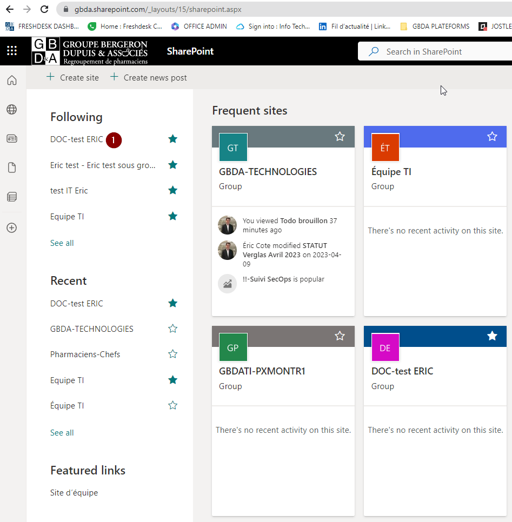This screenshot has width=512, height=522.
Task: Click the GP tile icon of GBDATI-PXMONTR1
Action: pos(233,347)
